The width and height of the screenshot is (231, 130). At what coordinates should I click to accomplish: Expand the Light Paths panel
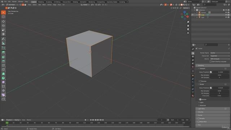pyautogui.click(x=213, y=109)
